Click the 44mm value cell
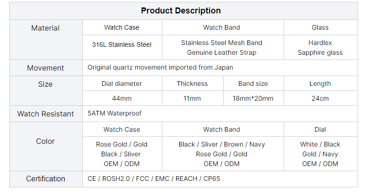This screenshot has width=365, height=192. (122, 98)
